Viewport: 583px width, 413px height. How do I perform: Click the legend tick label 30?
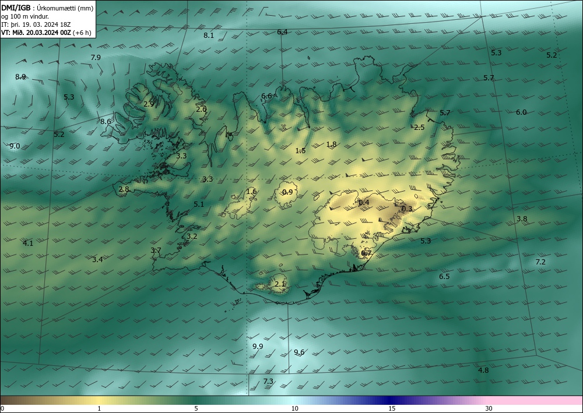[x=489, y=409]
